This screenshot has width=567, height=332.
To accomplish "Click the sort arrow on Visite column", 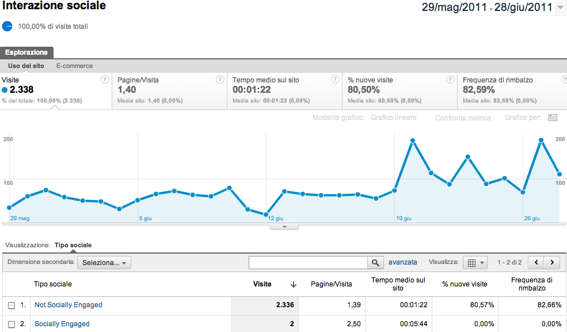I will 294,284.
